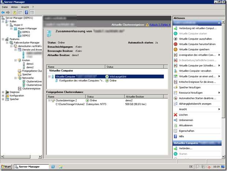Click the Server-Manager taskbar button
The width and height of the screenshot is (227, 171).
(31, 167)
